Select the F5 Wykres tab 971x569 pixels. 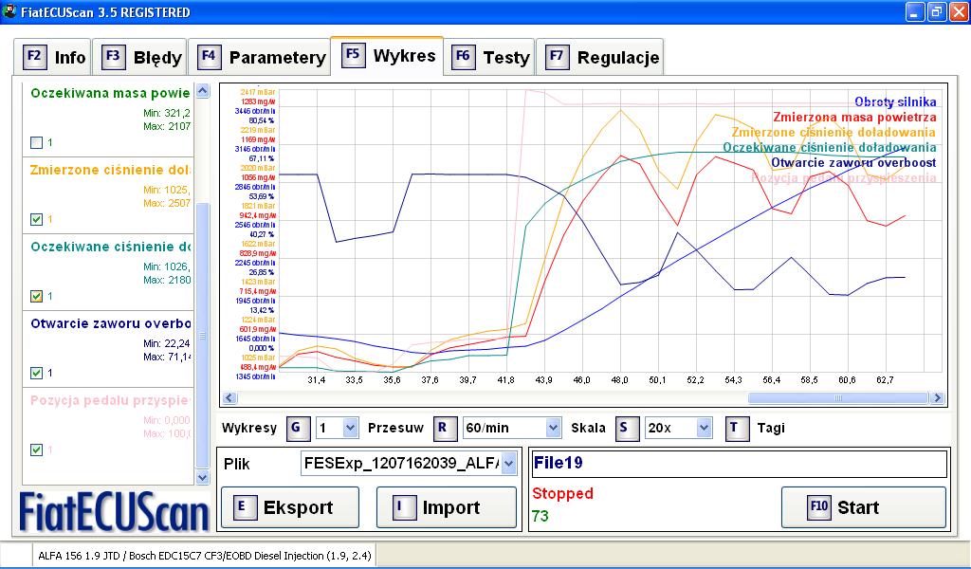tap(388, 55)
